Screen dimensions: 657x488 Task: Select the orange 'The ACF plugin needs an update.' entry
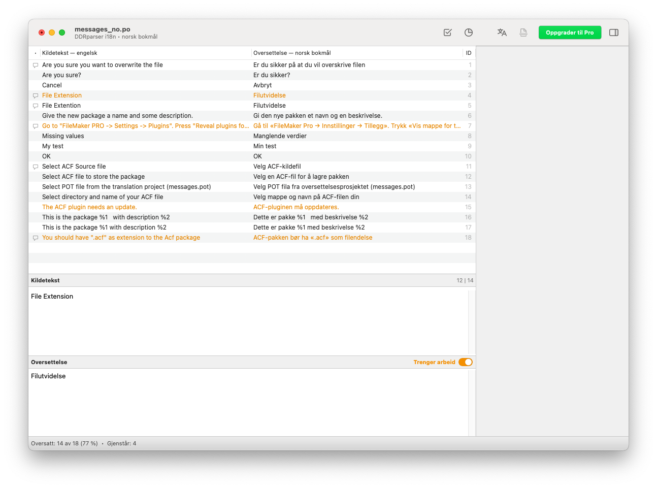point(89,207)
